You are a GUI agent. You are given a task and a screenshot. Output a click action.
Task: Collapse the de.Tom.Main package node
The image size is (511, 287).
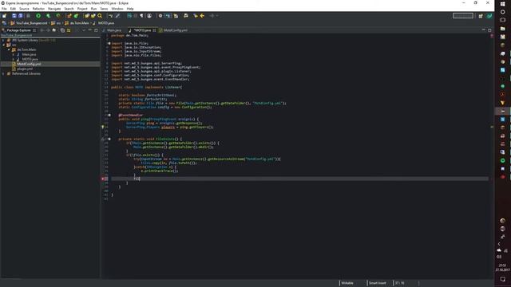tap(9, 49)
